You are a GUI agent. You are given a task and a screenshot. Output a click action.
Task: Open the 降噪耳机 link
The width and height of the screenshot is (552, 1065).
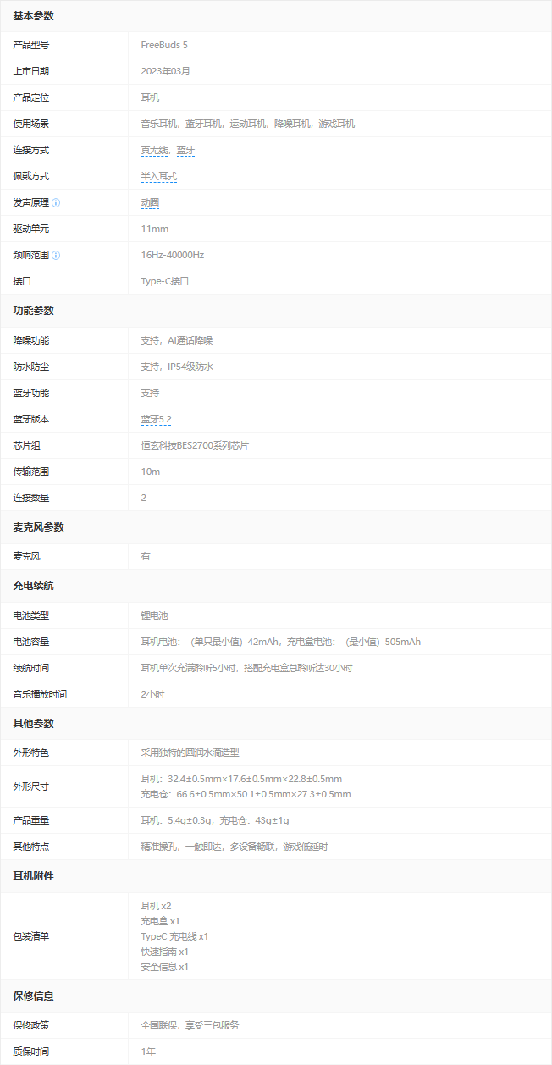[292, 124]
